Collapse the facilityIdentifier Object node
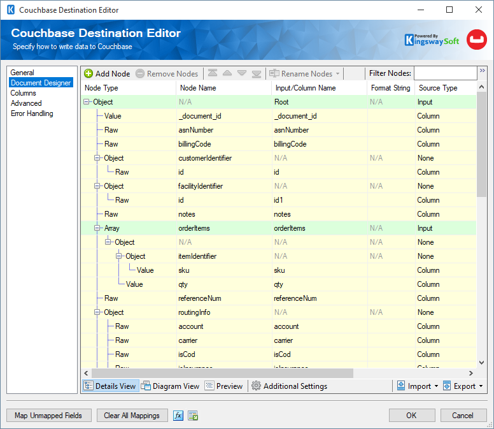The width and height of the screenshot is (494, 429). click(x=97, y=186)
